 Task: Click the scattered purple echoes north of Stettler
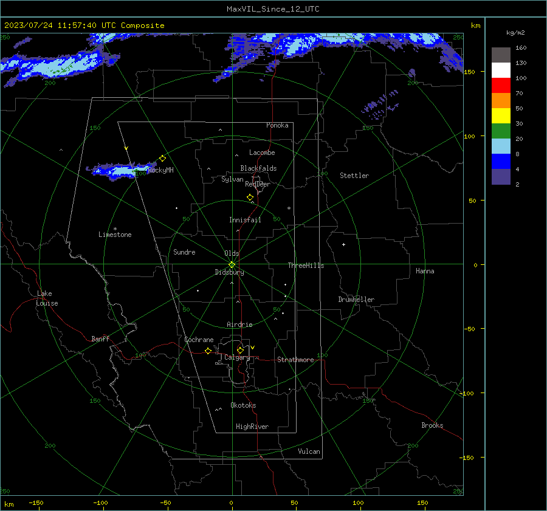pos(379,105)
